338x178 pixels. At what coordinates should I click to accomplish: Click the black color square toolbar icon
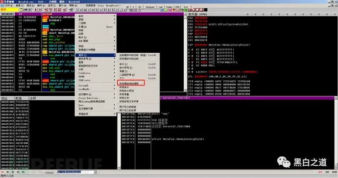[206, 10]
